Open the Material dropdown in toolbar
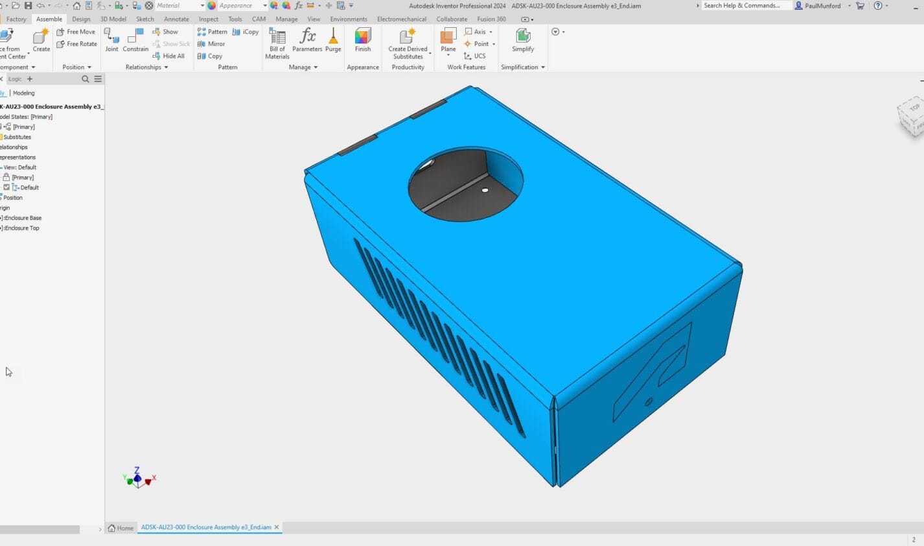Image resolution: width=924 pixels, height=546 pixels. [x=202, y=6]
